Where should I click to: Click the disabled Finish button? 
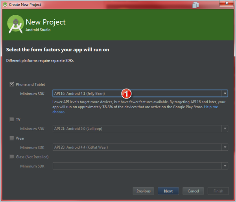(218, 191)
